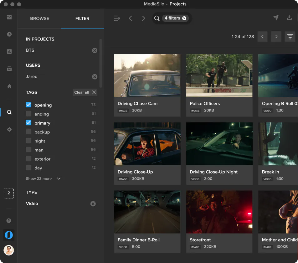Uncheck the opening tag checkbox
The image size is (298, 263).
click(x=28, y=105)
